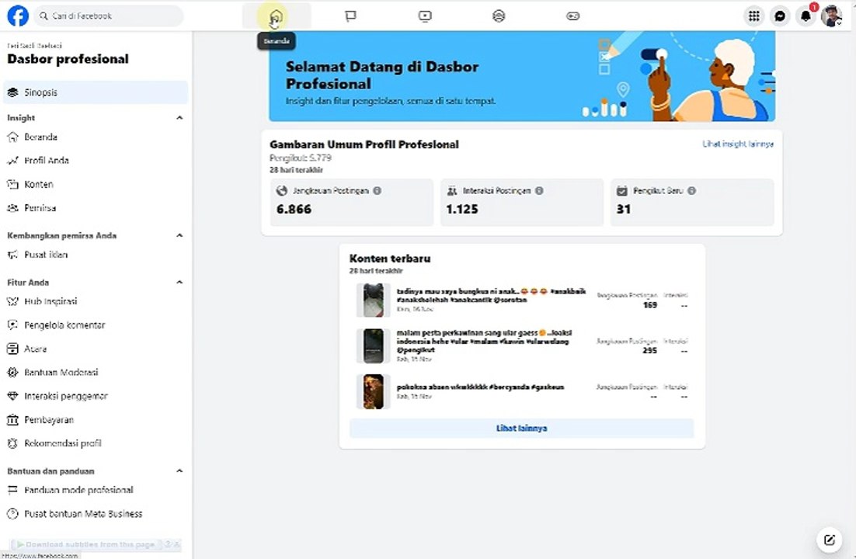Viewport: 856px width, 559px height.
Task: Click the Lihat lainnya button
Action: pos(521,429)
